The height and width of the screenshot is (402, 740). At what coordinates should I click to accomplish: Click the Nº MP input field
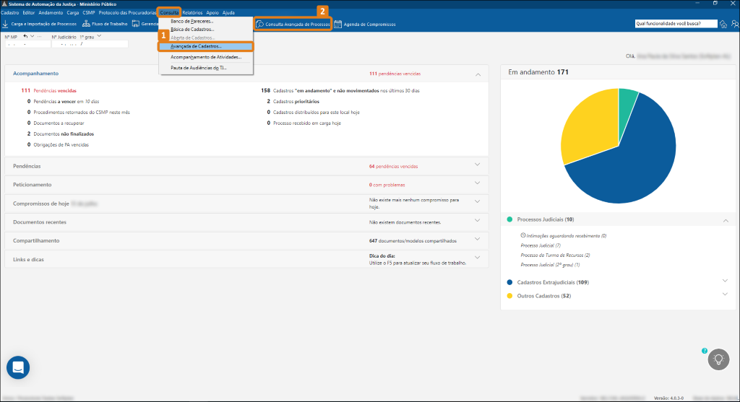(28, 44)
